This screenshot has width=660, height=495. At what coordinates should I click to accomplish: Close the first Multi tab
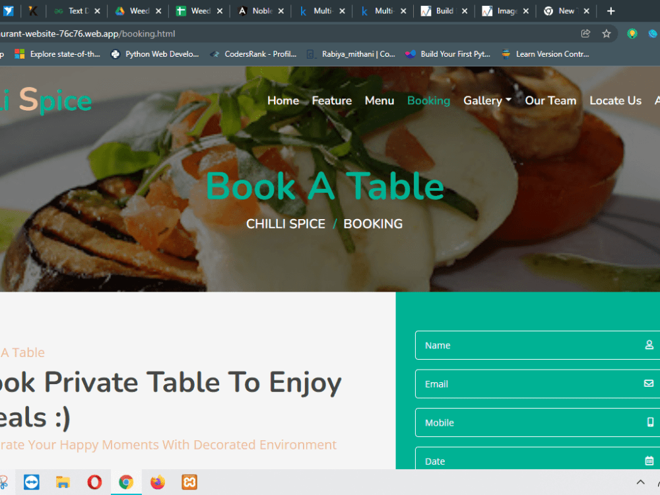click(342, 11)
